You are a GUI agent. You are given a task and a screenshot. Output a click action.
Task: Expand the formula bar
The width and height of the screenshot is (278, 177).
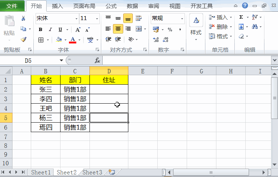click(x=274, y=60)
